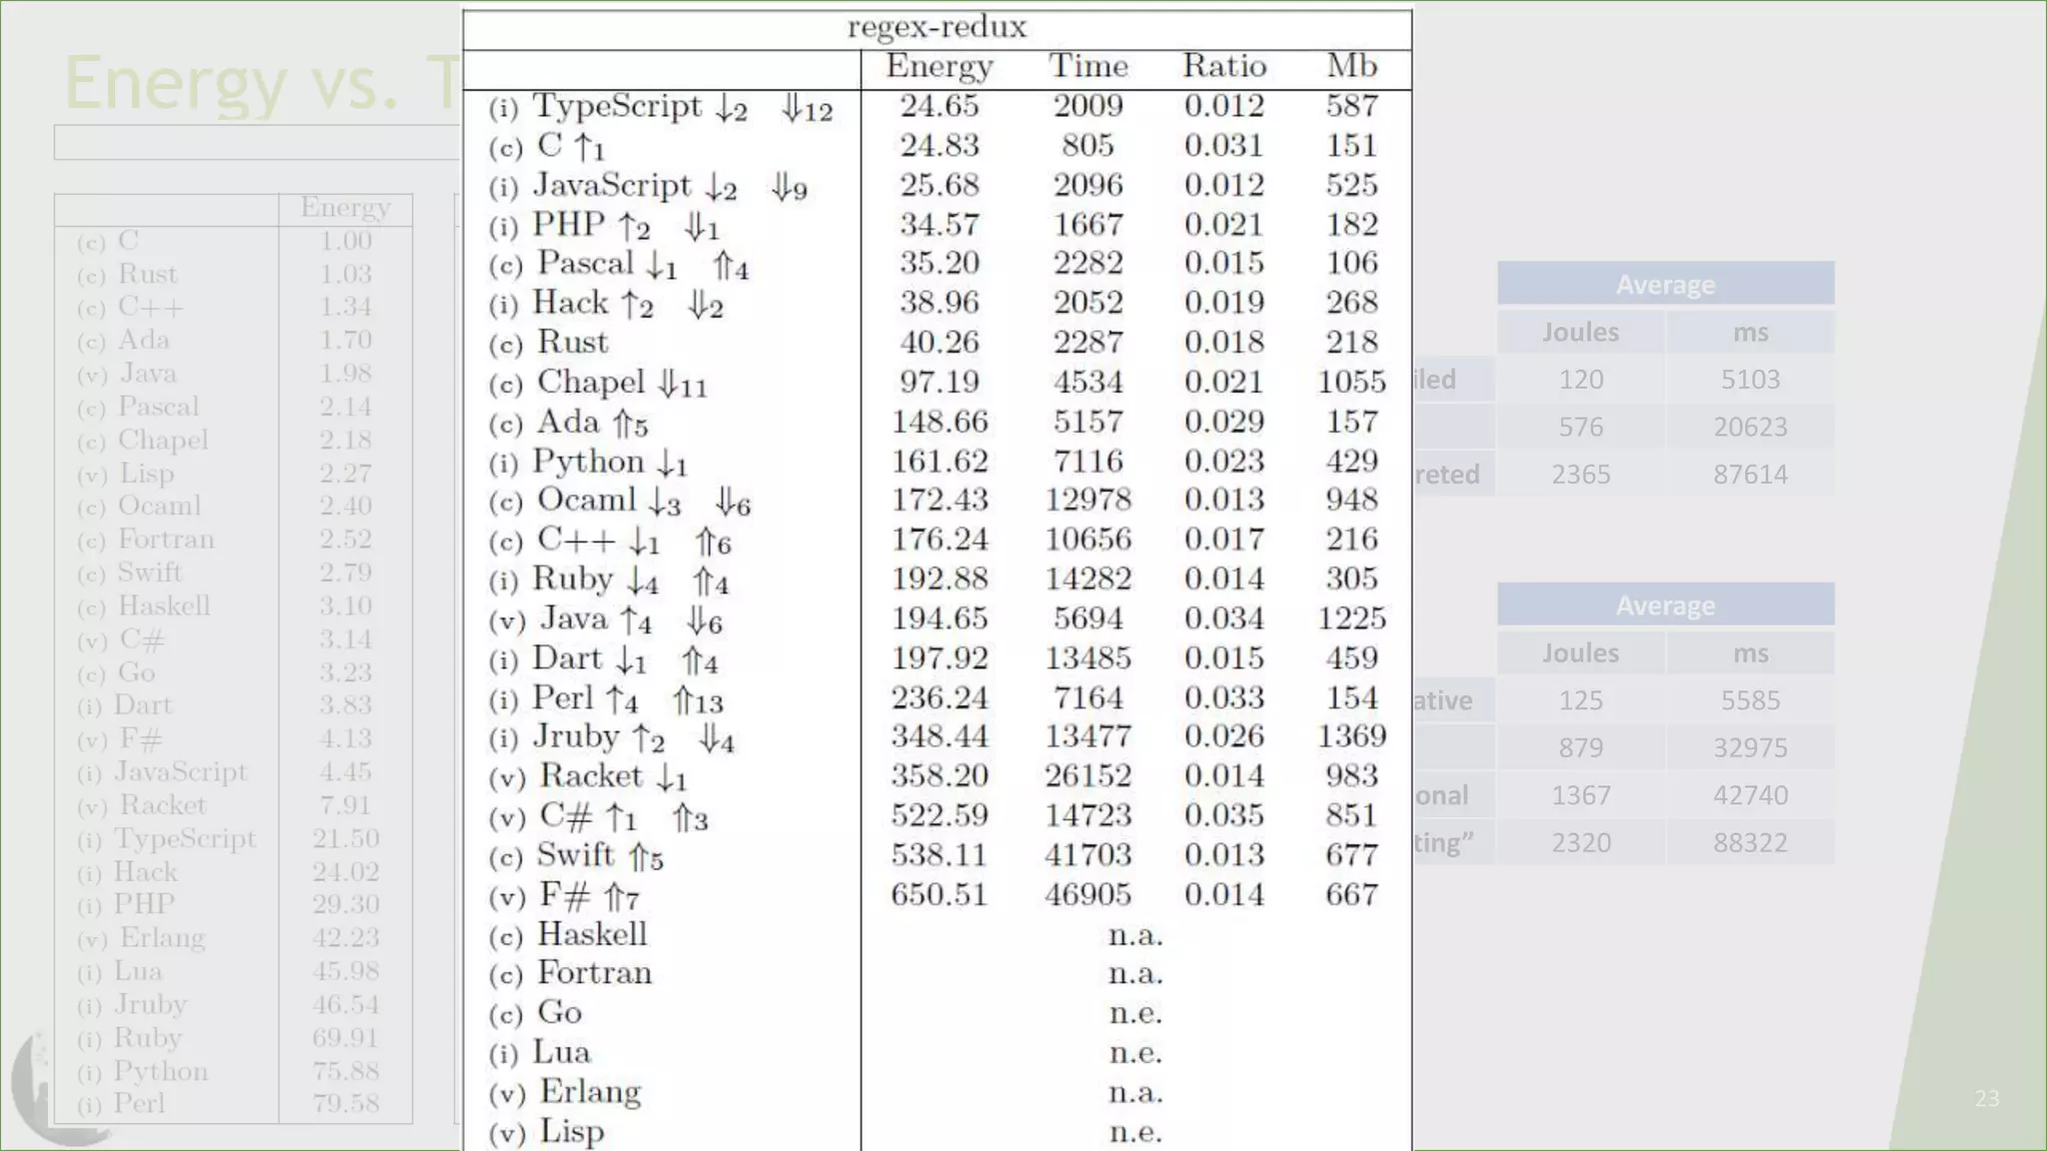Select the Mb value 1055

pyautogui.click(x=1351, y=382)
